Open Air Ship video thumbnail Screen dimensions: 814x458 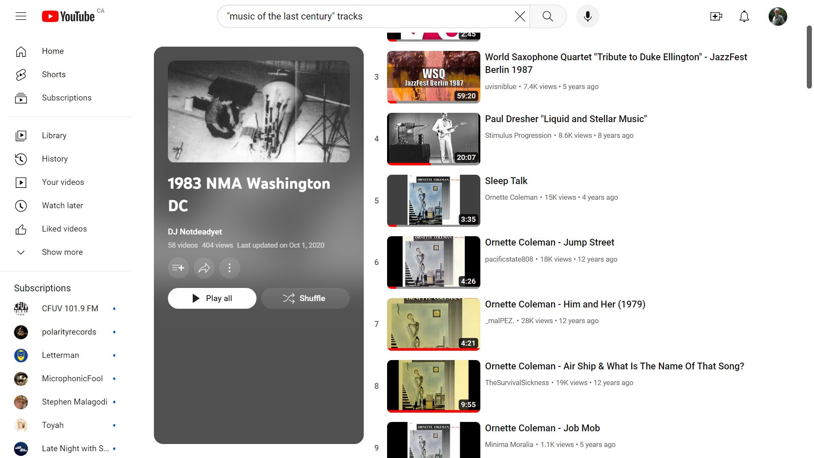tap(433, 386)
